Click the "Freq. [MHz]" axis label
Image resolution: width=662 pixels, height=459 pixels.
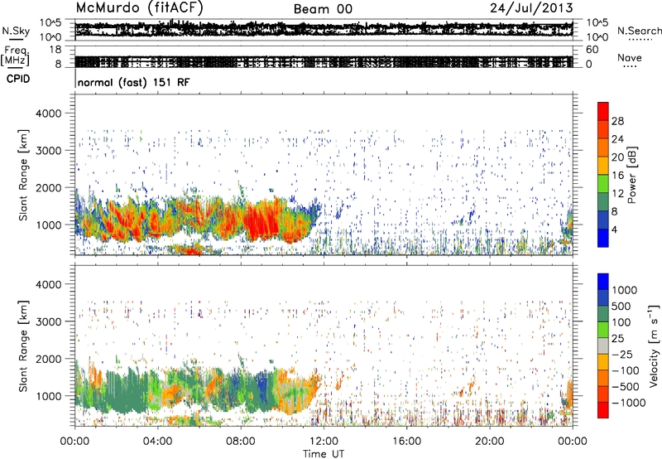[x=16, y=56]
